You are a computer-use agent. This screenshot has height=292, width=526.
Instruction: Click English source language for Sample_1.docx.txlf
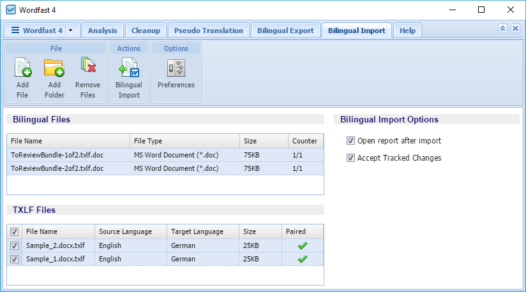coord(110,259)
